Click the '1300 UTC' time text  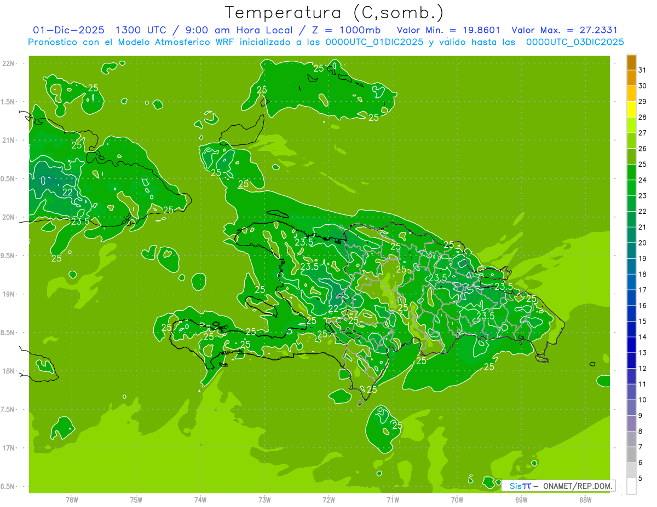(141, 30)
